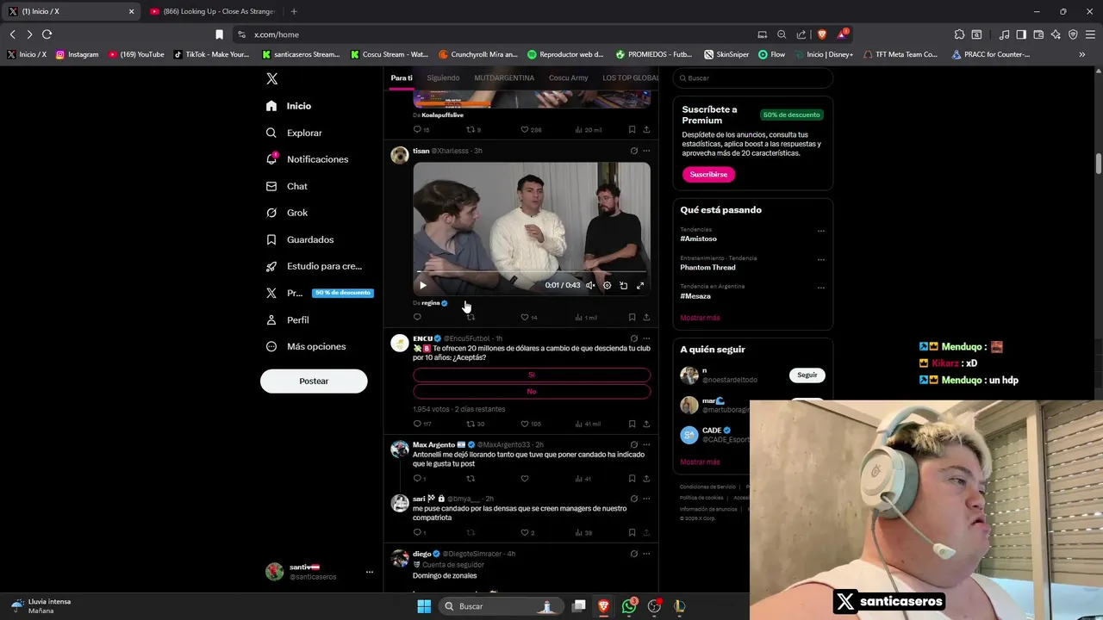Seek on the video progress bar
Viewport: 1103px width, 620px height.
tap(532, 272)
